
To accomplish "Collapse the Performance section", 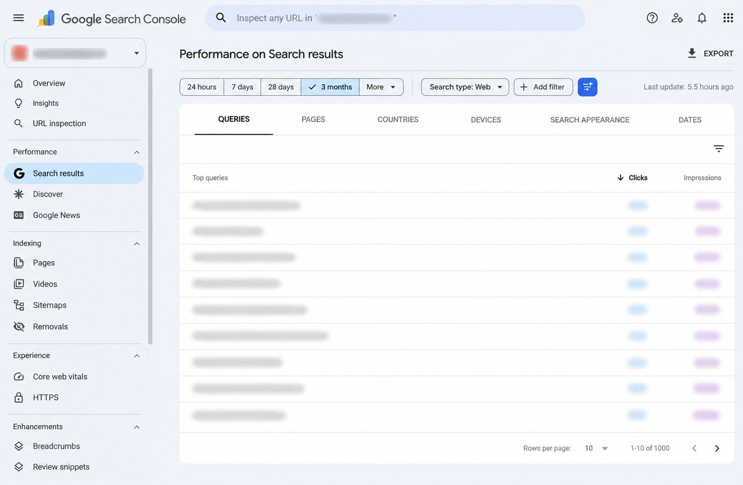I will pos(137,152).
